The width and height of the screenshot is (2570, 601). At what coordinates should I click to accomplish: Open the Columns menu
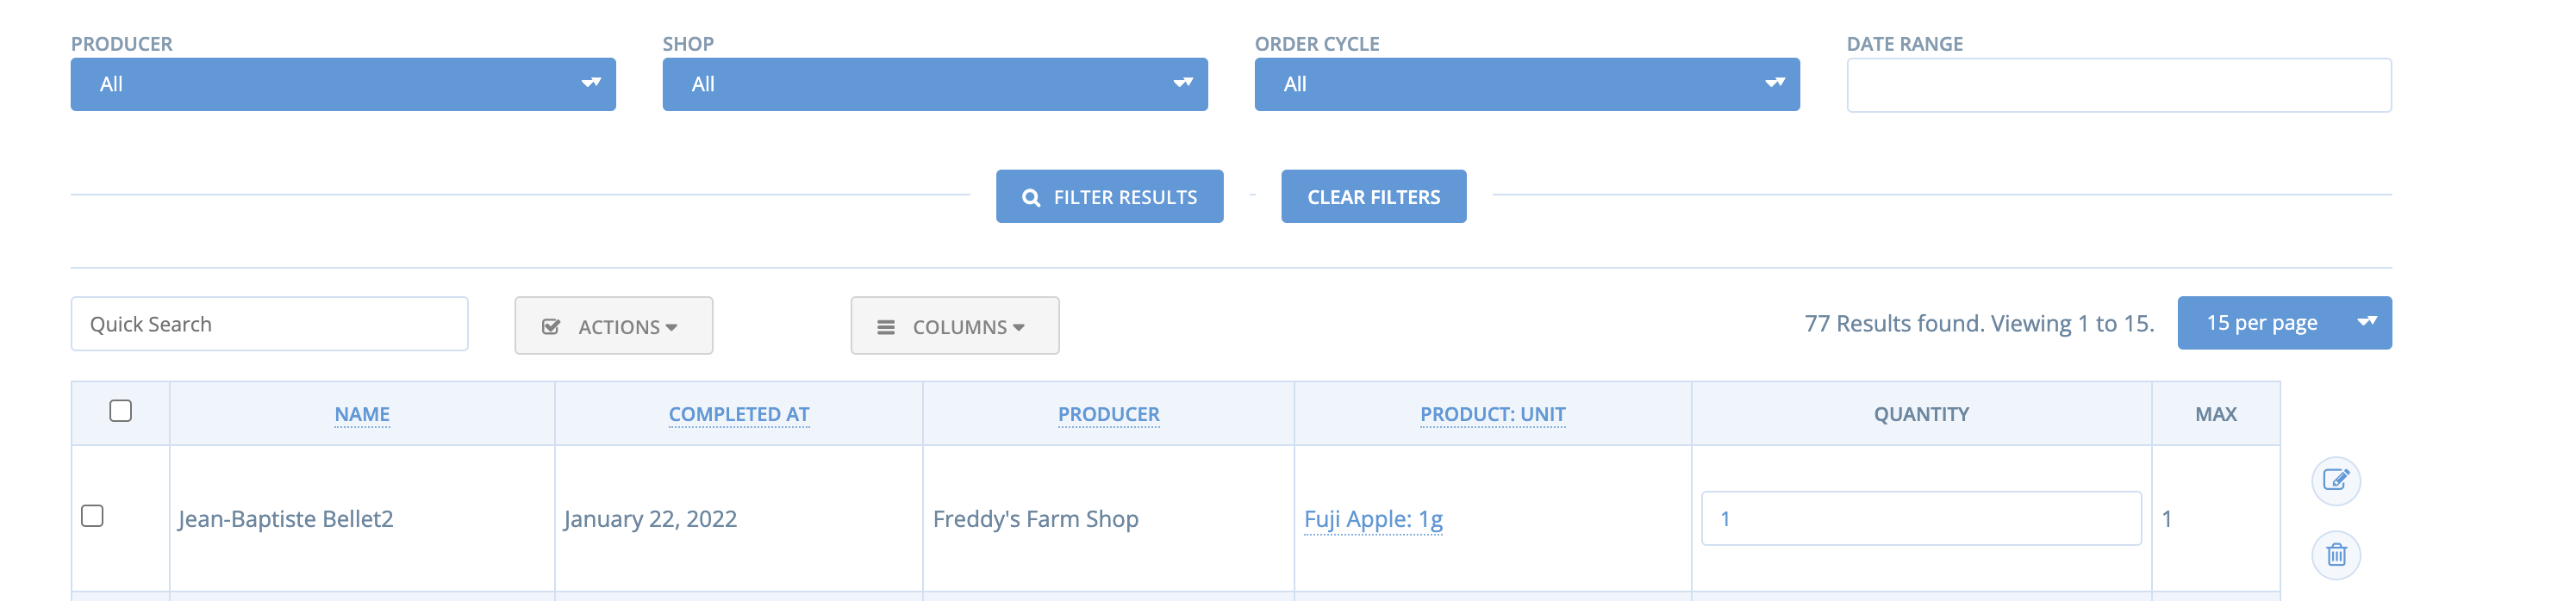(954, 325)
